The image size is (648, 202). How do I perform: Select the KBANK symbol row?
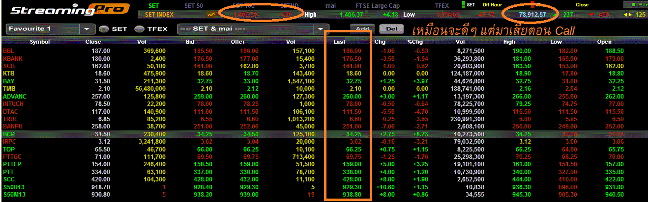(324, 58)
